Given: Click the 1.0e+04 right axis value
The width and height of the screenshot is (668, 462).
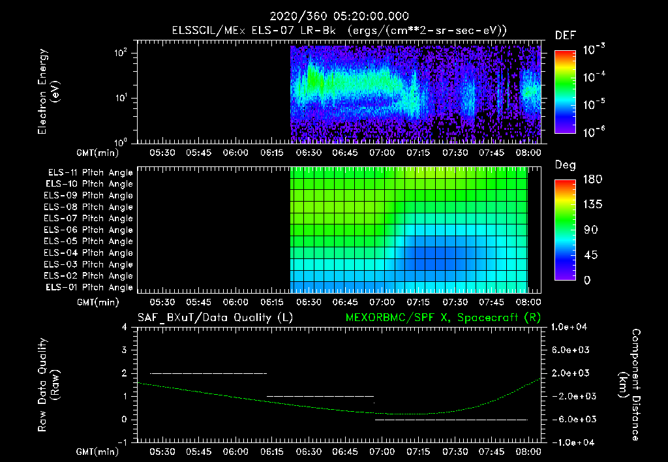Looking at the screenshot, I should pyautogui.click(x=569, y=328).
